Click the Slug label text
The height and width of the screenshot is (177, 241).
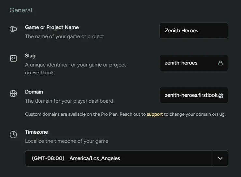tap(30, 56)
